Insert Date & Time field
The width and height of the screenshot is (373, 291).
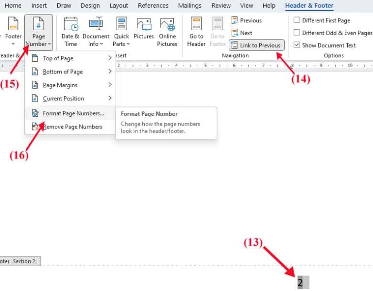(70, 32)
